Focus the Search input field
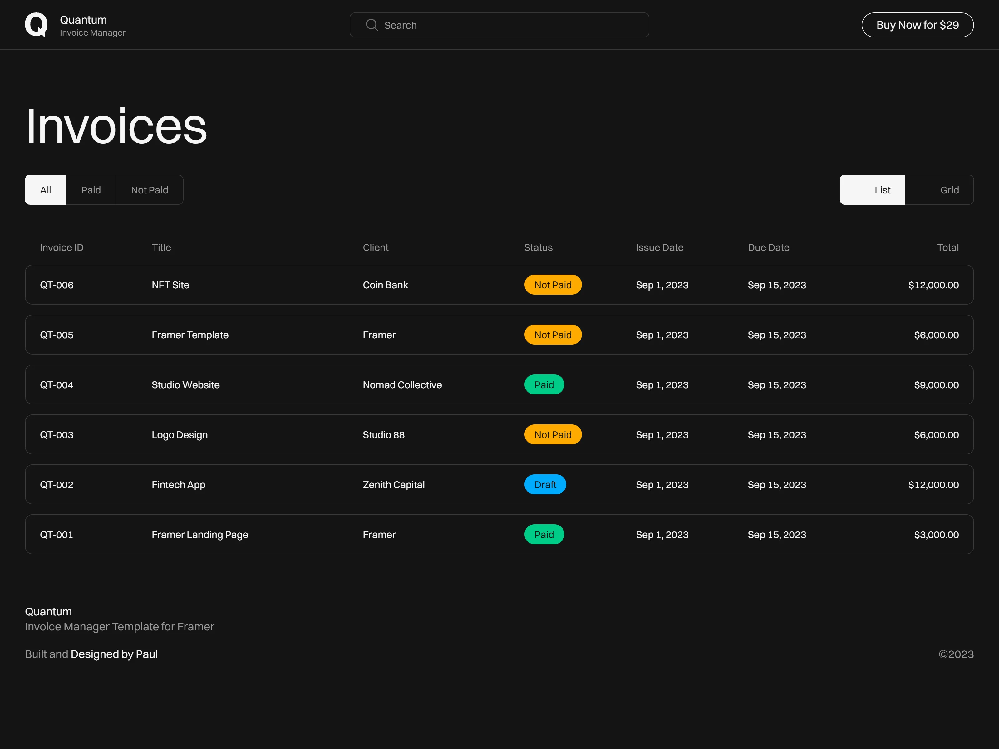This screenshot has height=749, width=999. (x=499, y=25)
